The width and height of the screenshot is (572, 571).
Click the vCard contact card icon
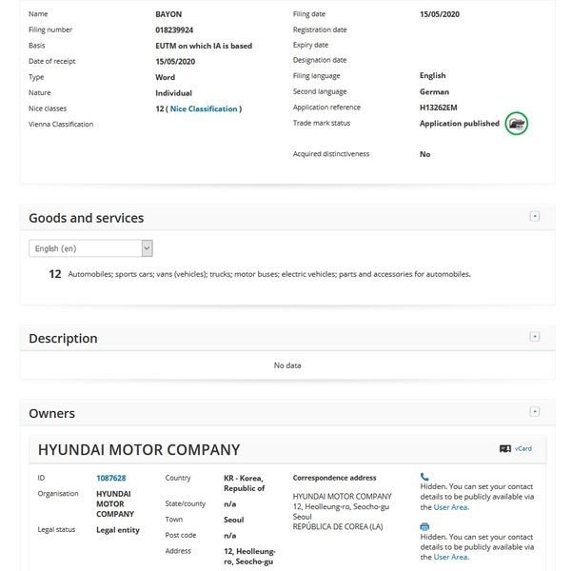[x=505, y=448]
